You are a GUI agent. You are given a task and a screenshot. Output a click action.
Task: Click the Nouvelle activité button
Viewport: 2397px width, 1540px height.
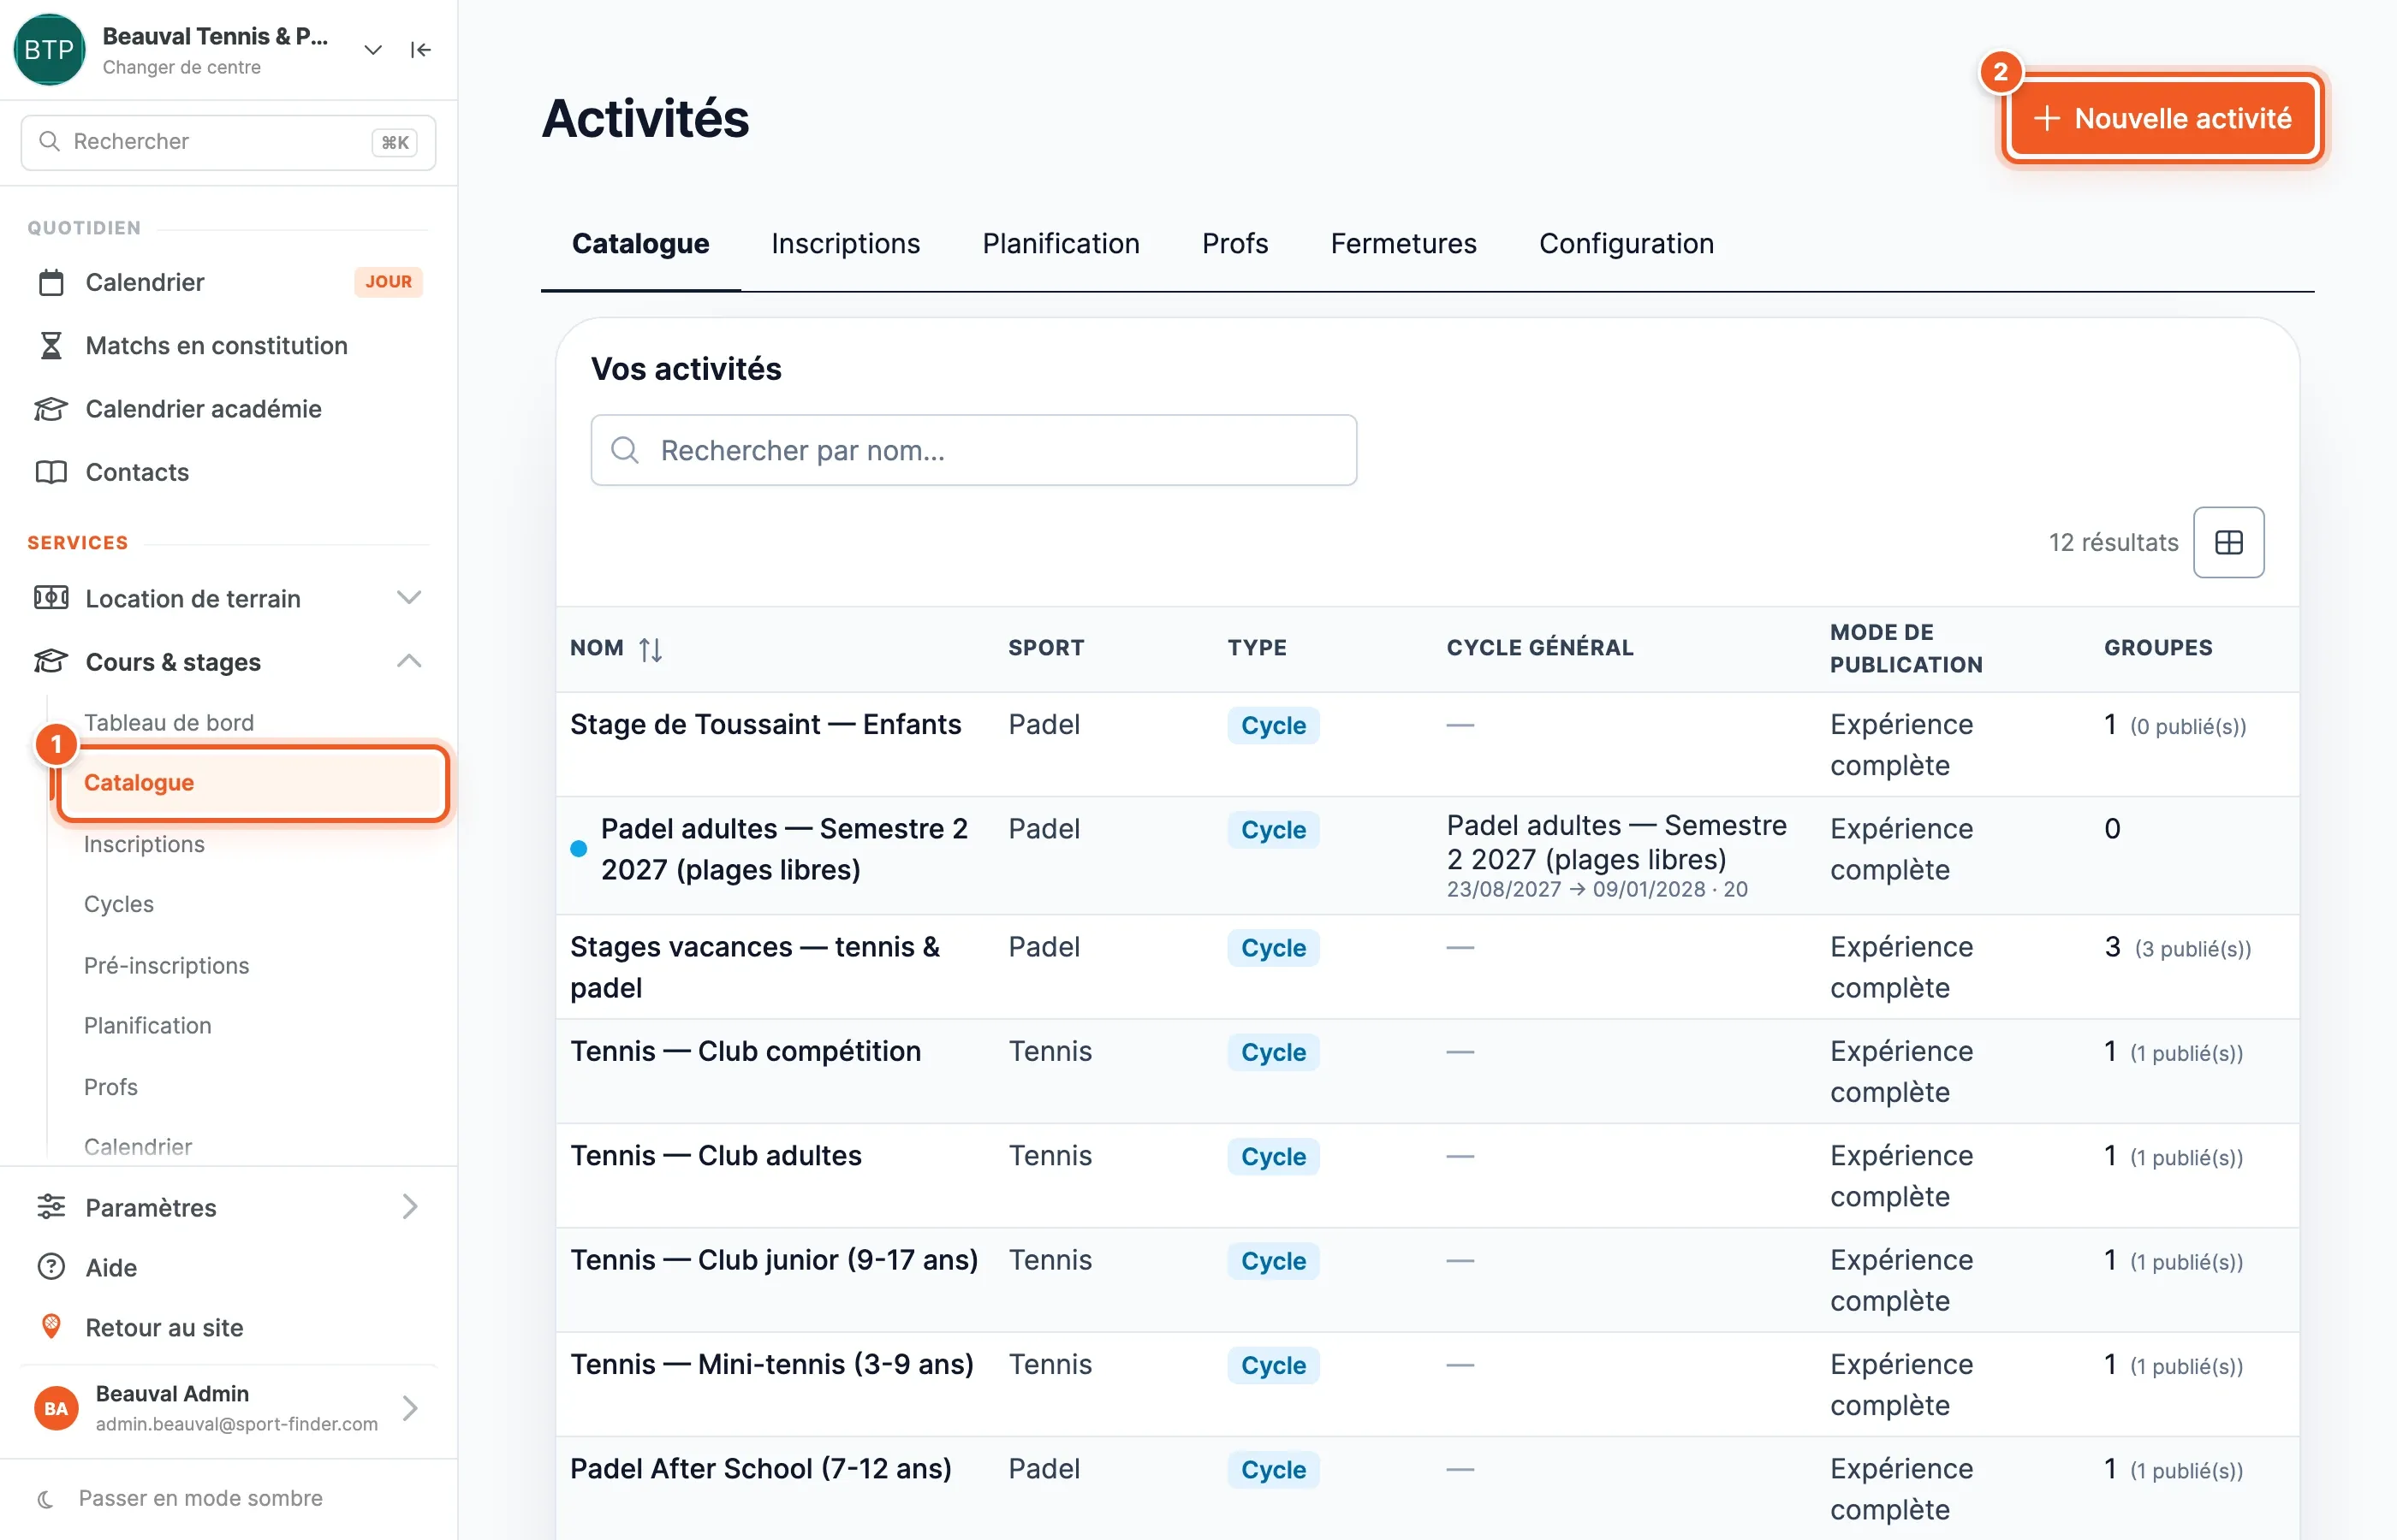coord(2163,118)
